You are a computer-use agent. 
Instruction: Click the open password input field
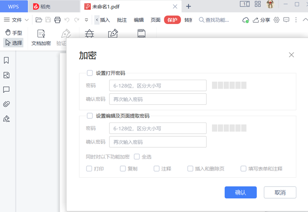(x=158, y=86)
